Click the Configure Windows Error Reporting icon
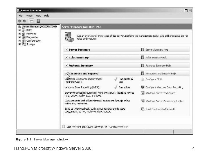This screenshot has height=157, width=209. (143, 87)
